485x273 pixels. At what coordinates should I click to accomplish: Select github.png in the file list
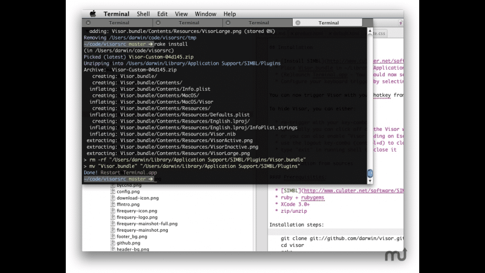tap(128, 243)
